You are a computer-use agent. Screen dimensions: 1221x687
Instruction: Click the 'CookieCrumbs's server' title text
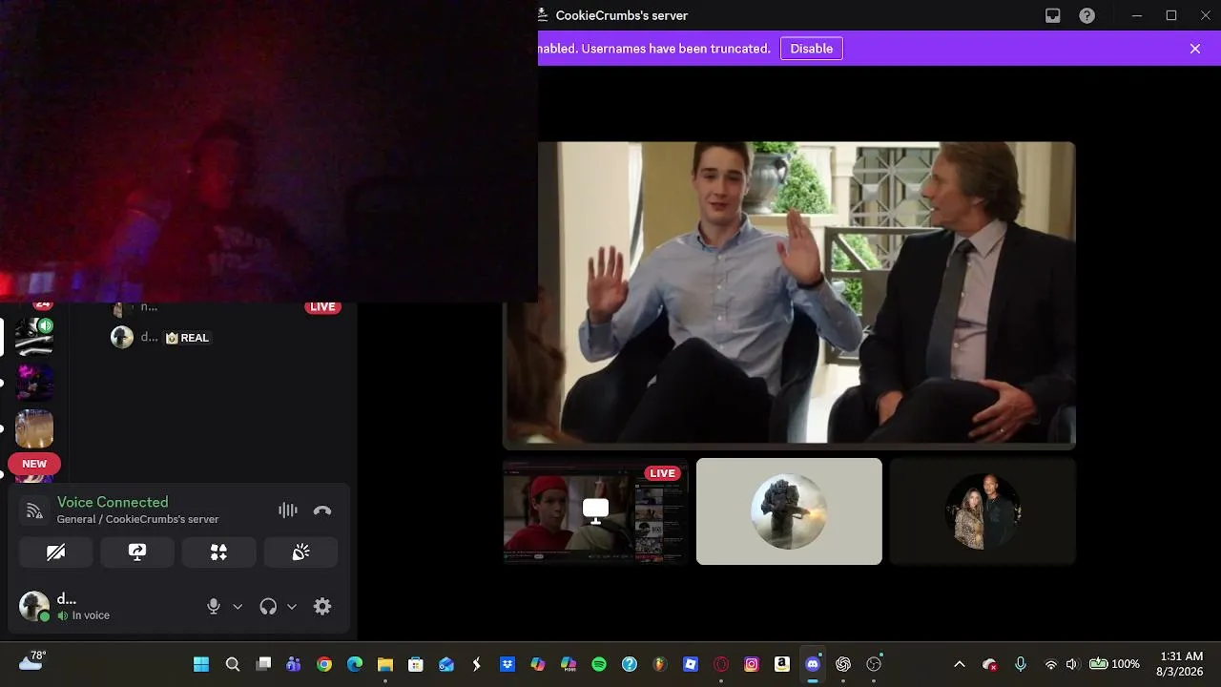[622, 15]
